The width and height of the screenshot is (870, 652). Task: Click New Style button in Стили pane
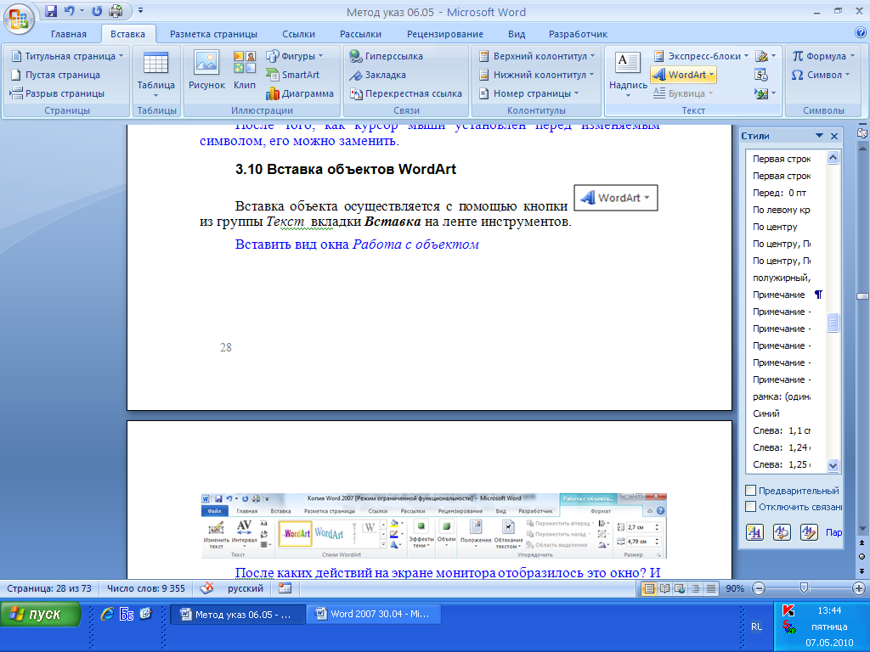click(x=754, y=532)
